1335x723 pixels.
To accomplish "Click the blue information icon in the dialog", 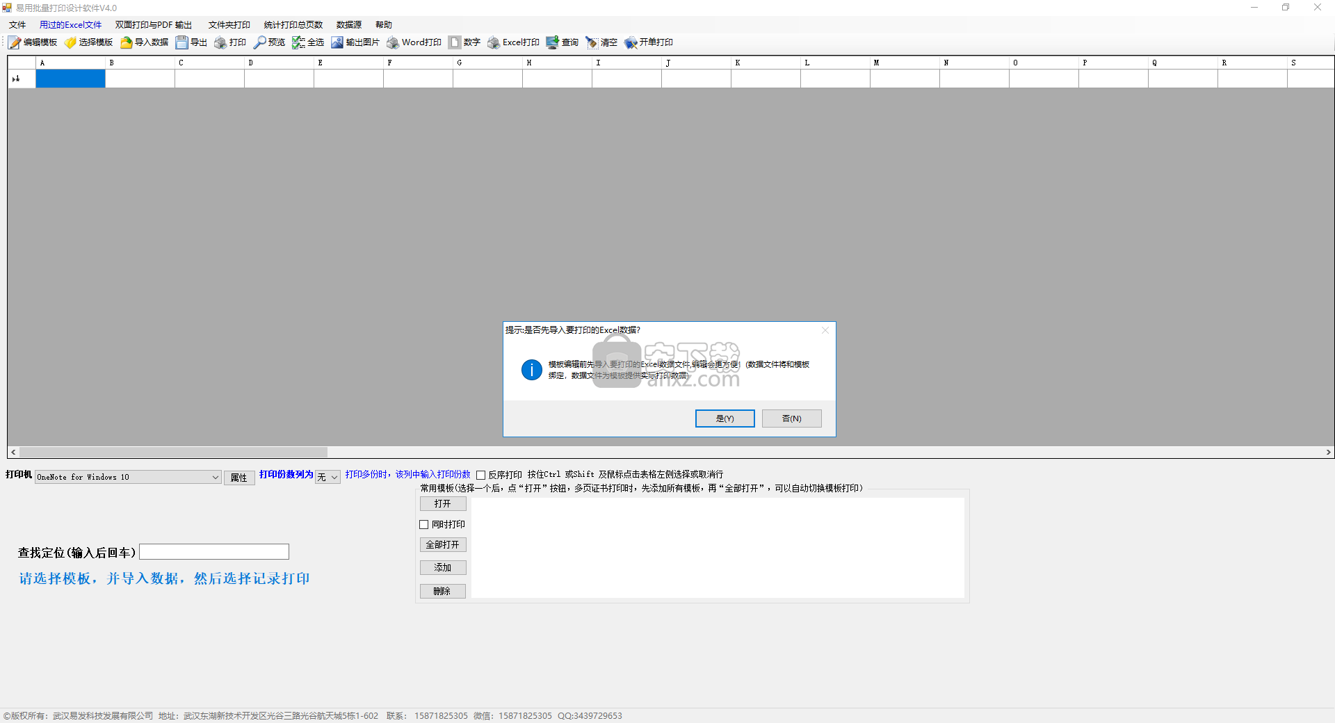I will point(532,370).
